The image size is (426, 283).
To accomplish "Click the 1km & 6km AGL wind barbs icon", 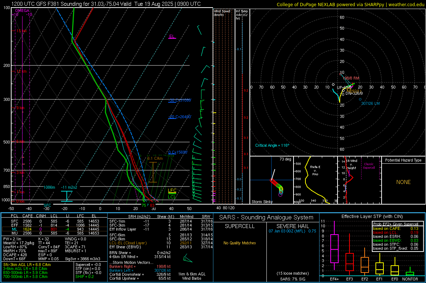I will [187, 258].
